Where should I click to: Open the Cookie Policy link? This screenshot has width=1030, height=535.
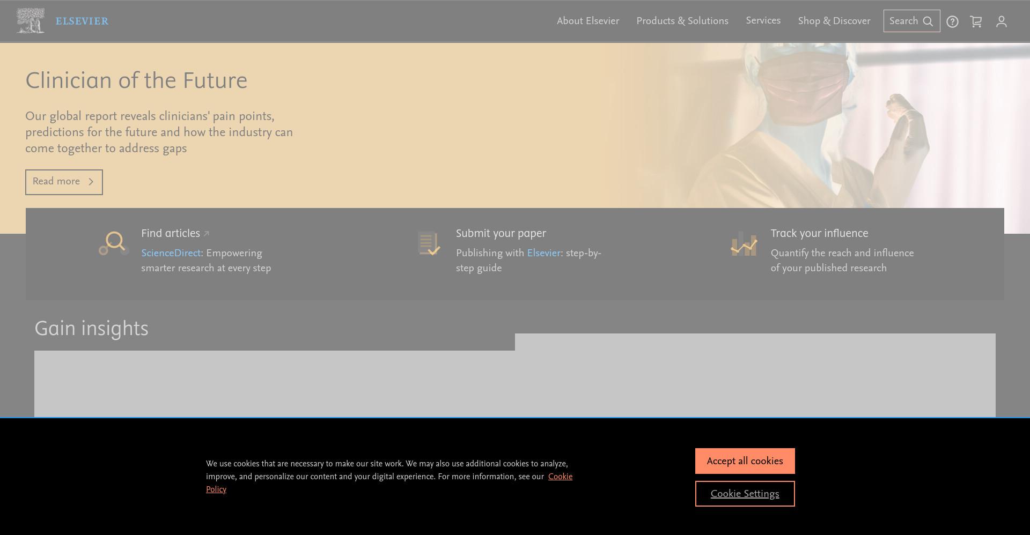tap(560, 477)
